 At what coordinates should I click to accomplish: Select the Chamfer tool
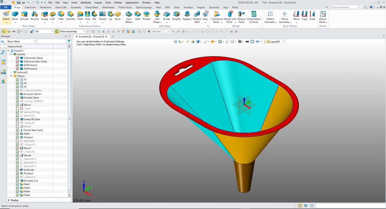click(70, 15)
